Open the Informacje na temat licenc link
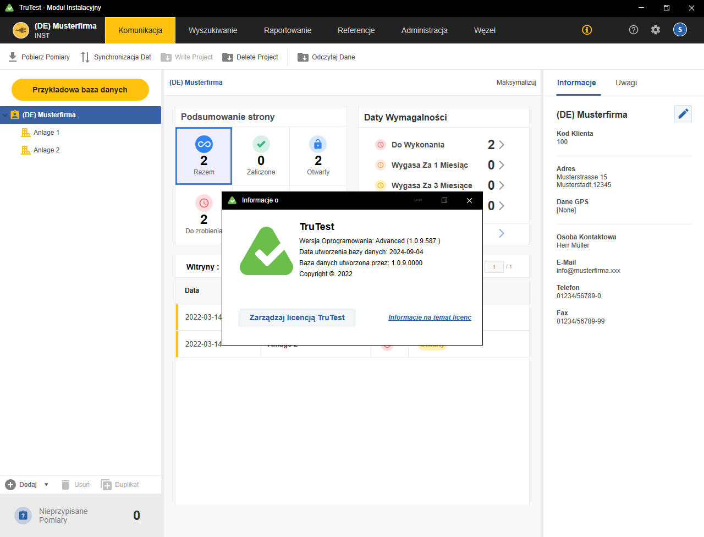 [430, 317]
